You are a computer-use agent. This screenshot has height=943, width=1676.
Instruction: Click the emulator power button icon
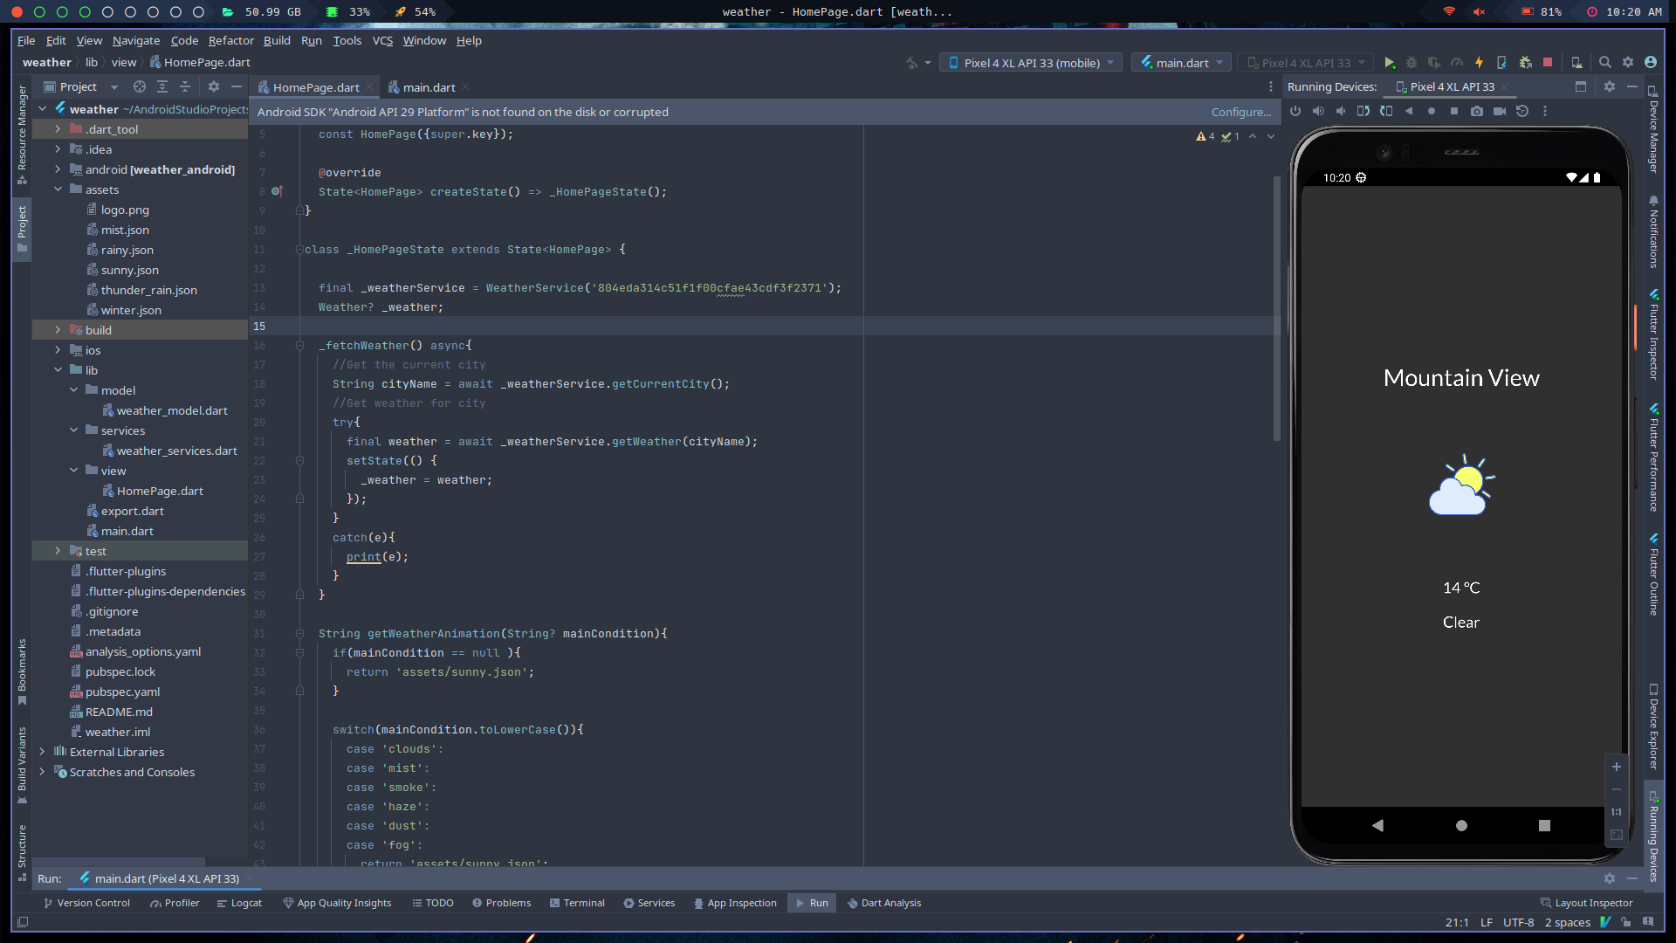1295,111
